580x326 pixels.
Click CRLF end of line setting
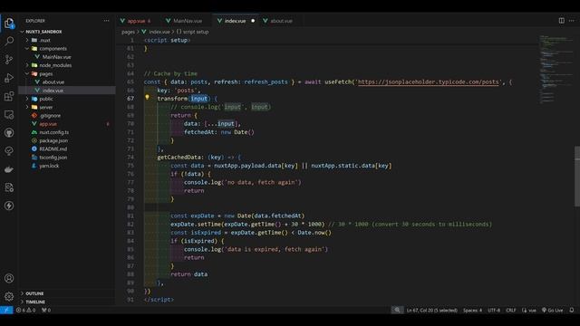point(511,310)
